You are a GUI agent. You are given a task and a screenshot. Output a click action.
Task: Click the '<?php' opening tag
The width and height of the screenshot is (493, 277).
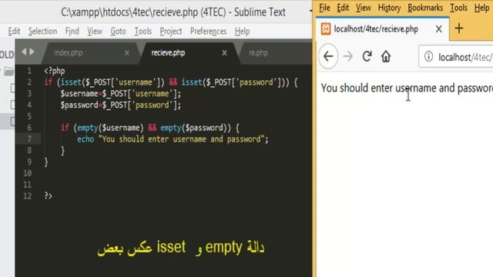pyautogui.click(x=55, y=71)
